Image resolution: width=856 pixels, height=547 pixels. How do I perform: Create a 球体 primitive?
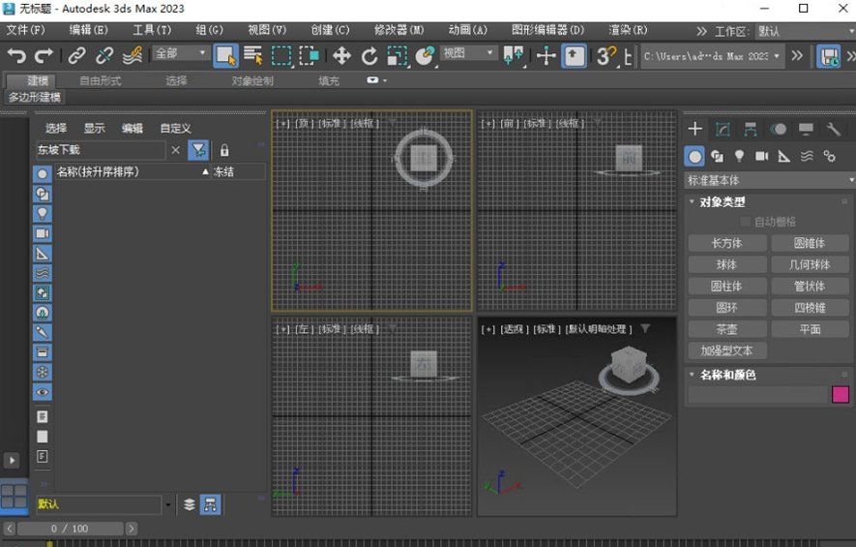pyautogui.click(x=727, y=265)
